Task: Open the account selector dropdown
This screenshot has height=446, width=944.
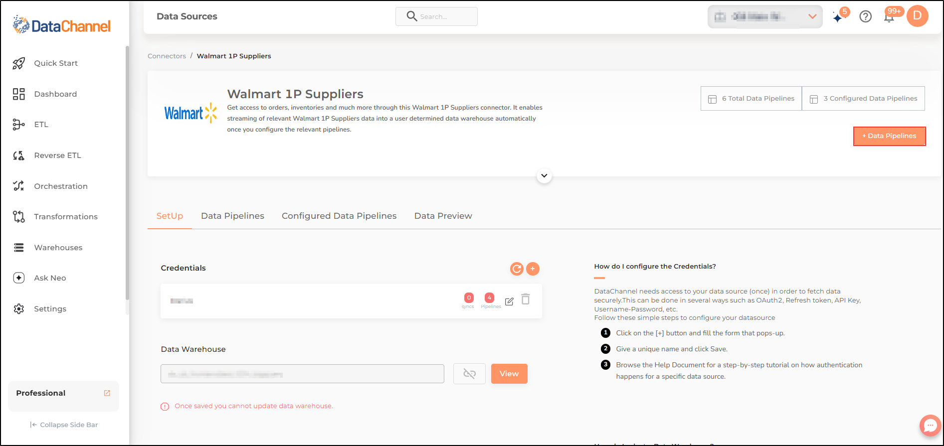Action: (765, 17)
